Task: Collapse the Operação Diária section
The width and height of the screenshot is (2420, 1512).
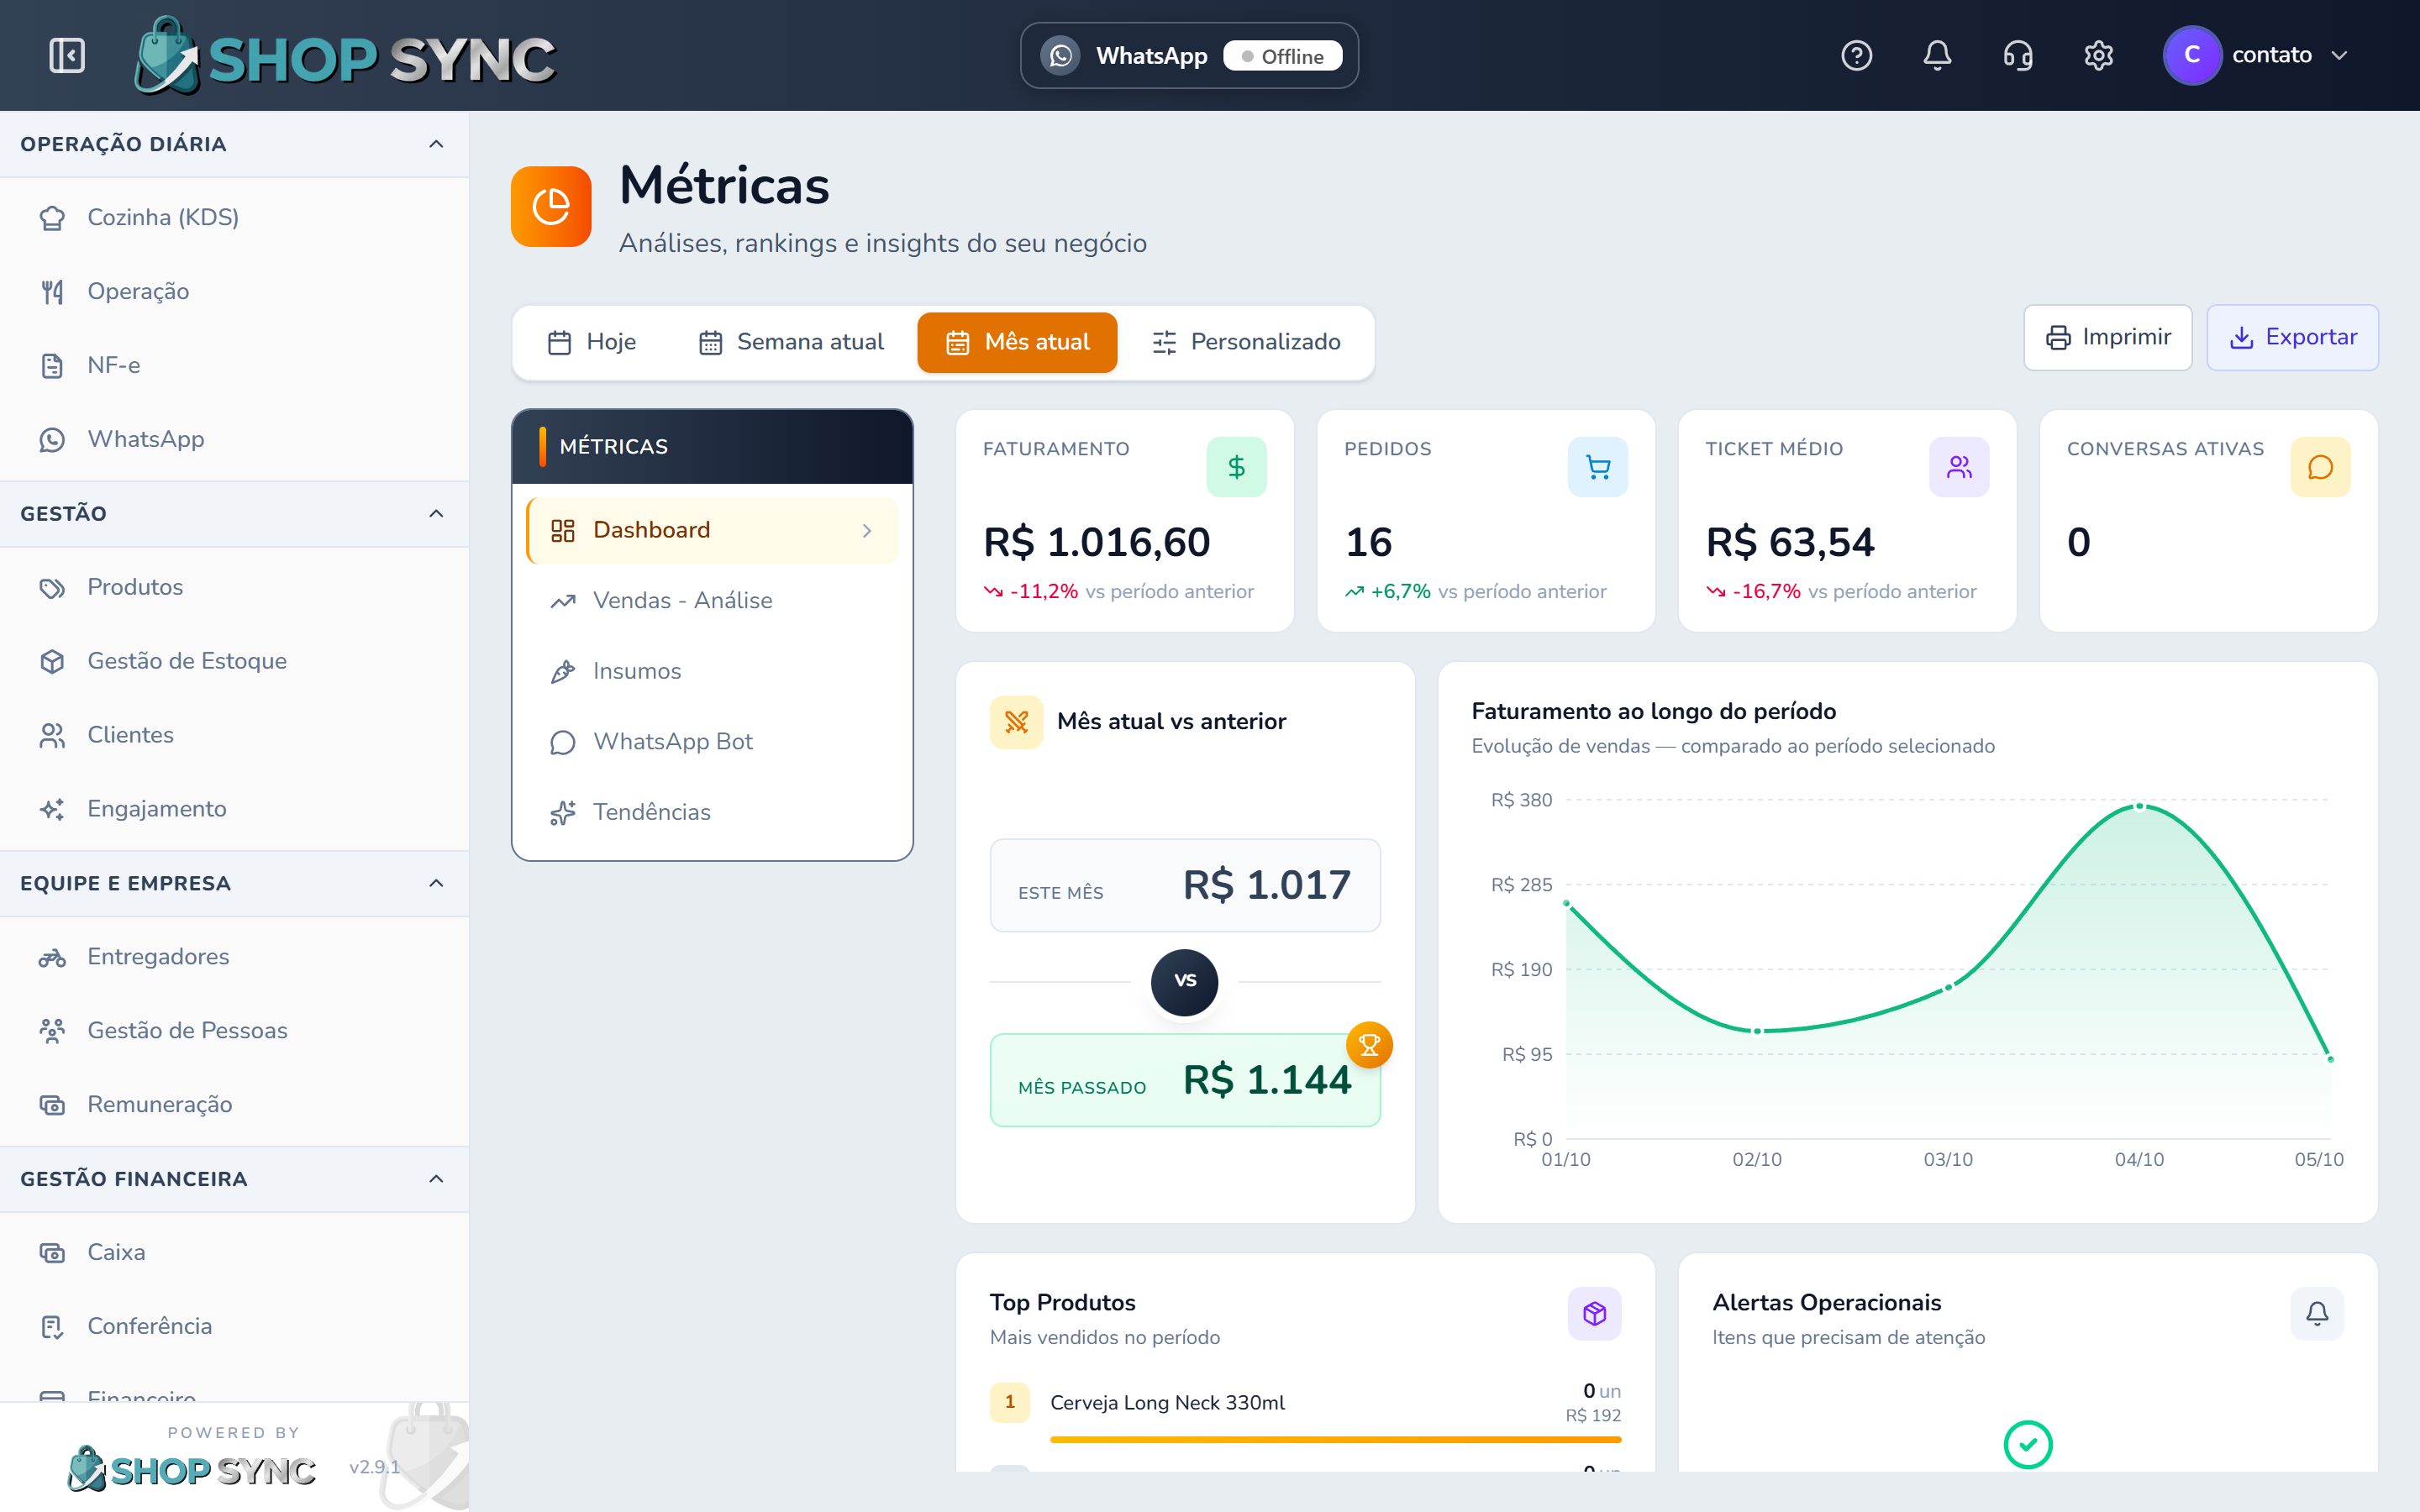Action: tap(436, 144)
